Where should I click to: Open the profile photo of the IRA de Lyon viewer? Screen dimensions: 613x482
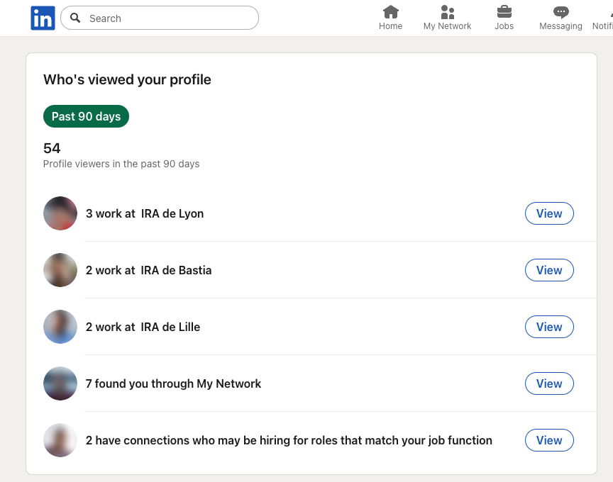pyautogui.click(x=60, y=213)
